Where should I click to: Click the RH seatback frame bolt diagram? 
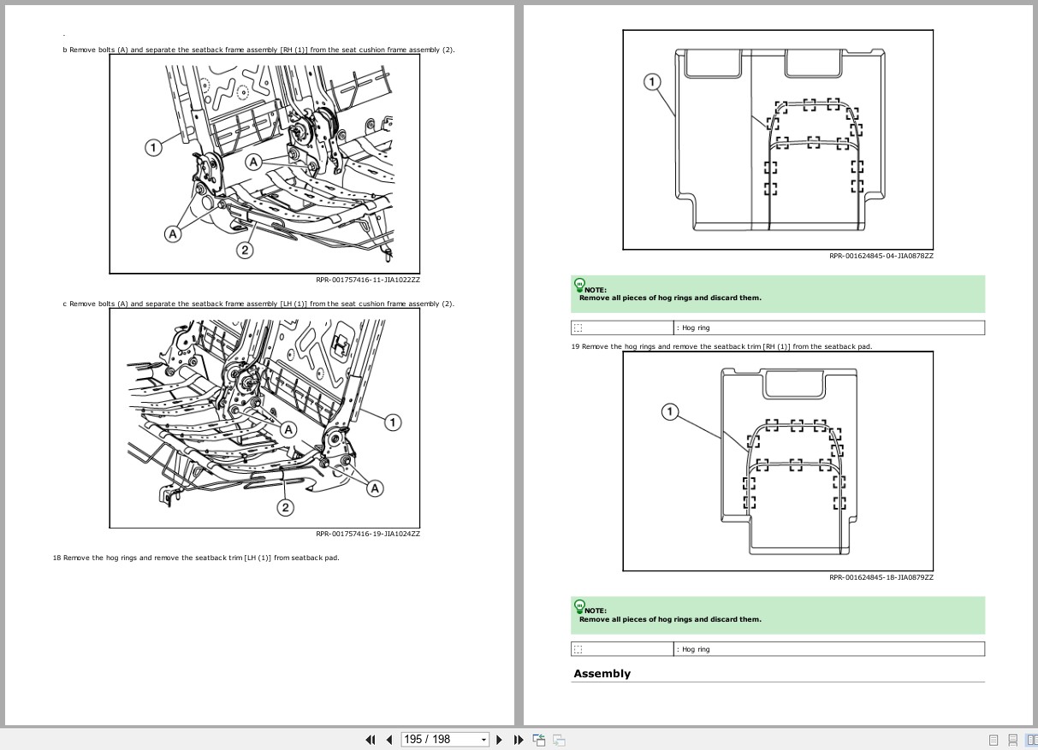264,164
